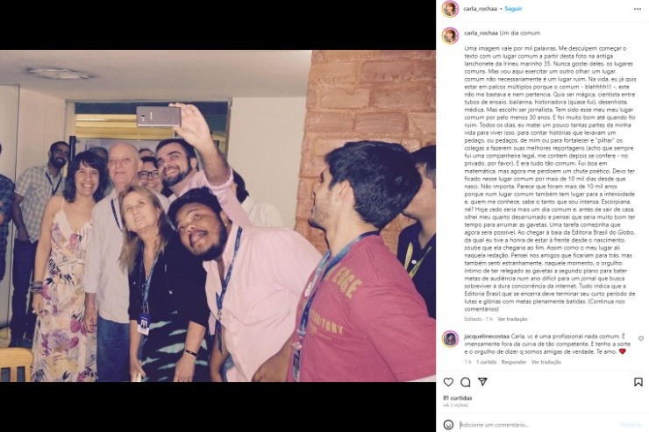Open the emoji picker in the comment box

tap(448, 425)
